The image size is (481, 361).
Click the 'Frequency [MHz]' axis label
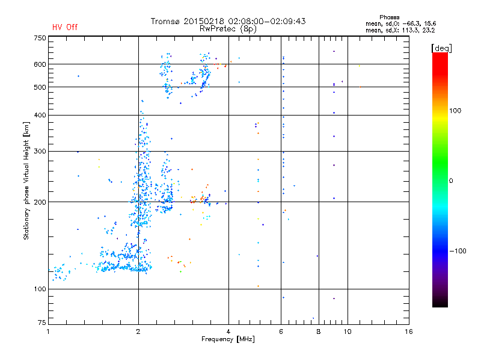click(228, 339)
